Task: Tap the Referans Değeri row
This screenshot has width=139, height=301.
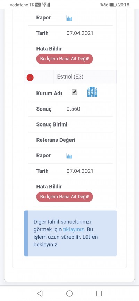Action: 71,140
